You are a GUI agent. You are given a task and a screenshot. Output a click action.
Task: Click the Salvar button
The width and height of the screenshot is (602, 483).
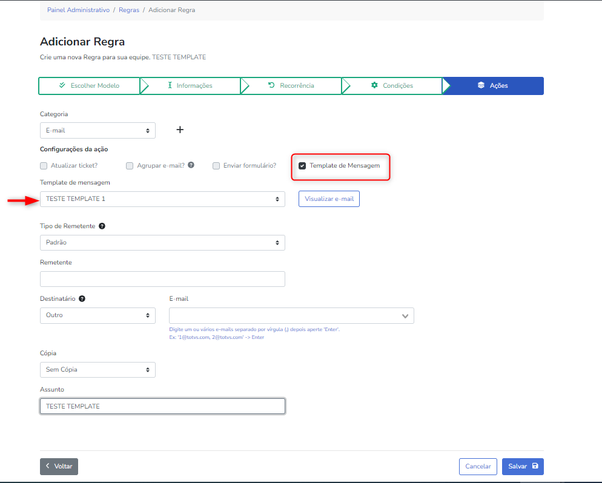(x=523, y=467)
